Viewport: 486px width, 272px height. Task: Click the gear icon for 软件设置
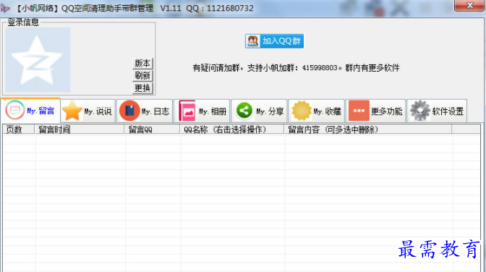(x=420, y=111)
